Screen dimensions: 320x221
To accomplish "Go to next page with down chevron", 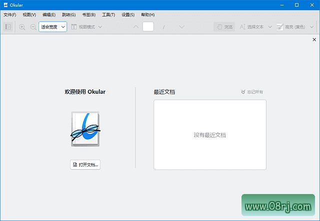I will [181, 26].
